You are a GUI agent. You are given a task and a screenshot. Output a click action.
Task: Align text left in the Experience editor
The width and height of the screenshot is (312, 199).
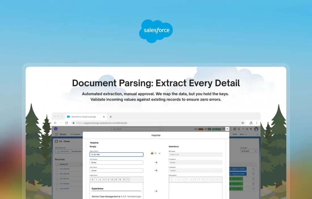(x=116, y=179)
